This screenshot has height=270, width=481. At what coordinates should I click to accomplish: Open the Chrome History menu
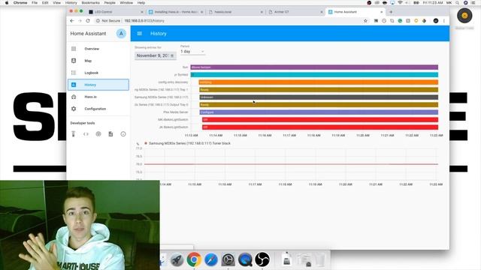(71, 3)
